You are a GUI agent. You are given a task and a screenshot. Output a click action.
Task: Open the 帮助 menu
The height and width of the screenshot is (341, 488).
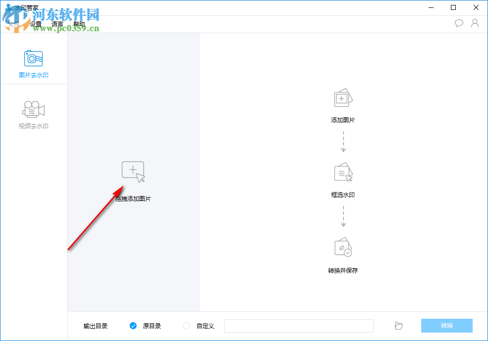point(79,23)
